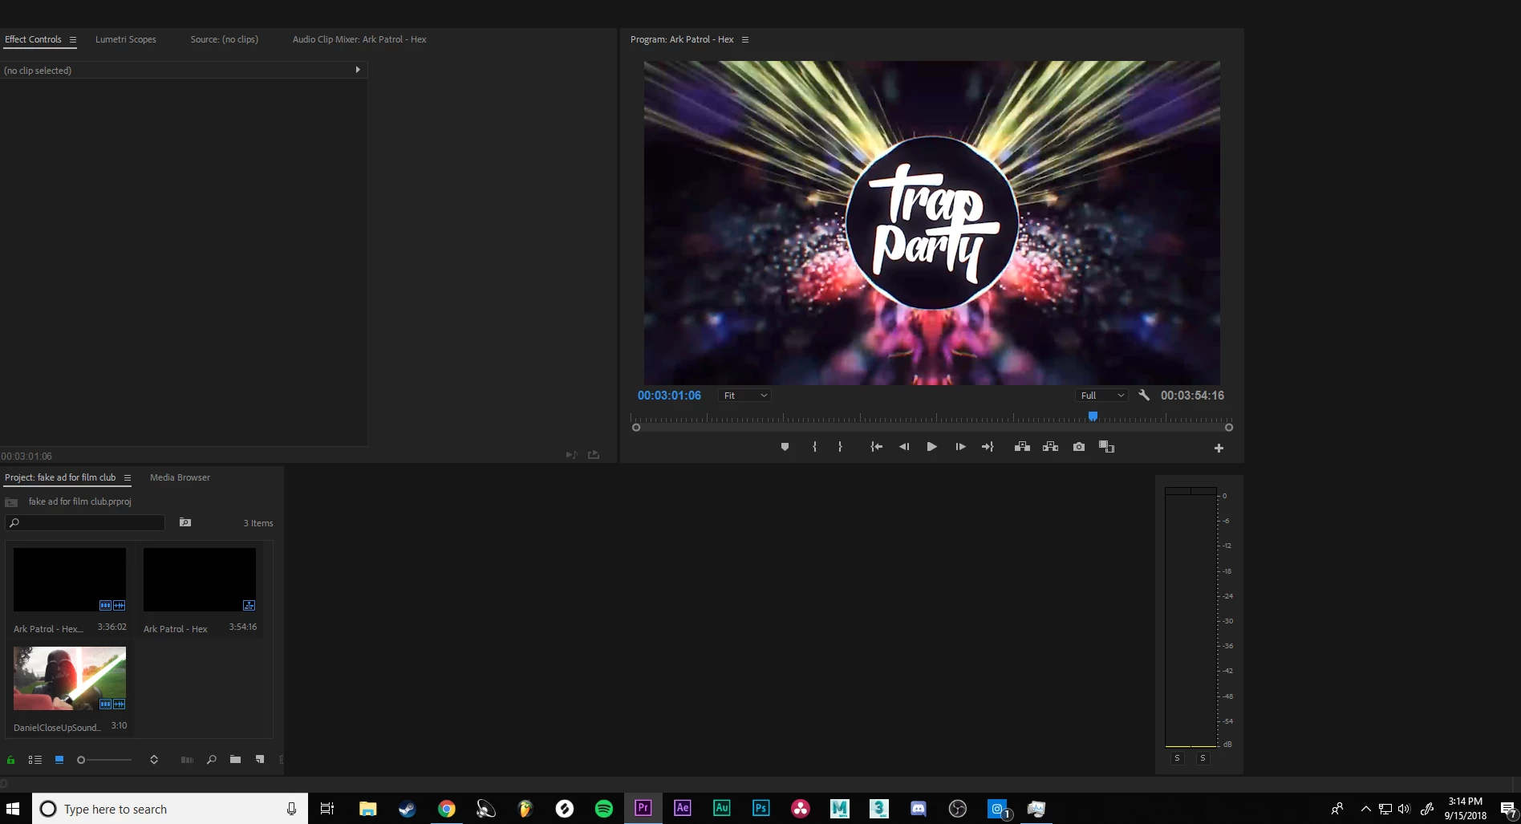
Task: Click the Lift button
Action: pyautogui.click(x=1022, y=447)
